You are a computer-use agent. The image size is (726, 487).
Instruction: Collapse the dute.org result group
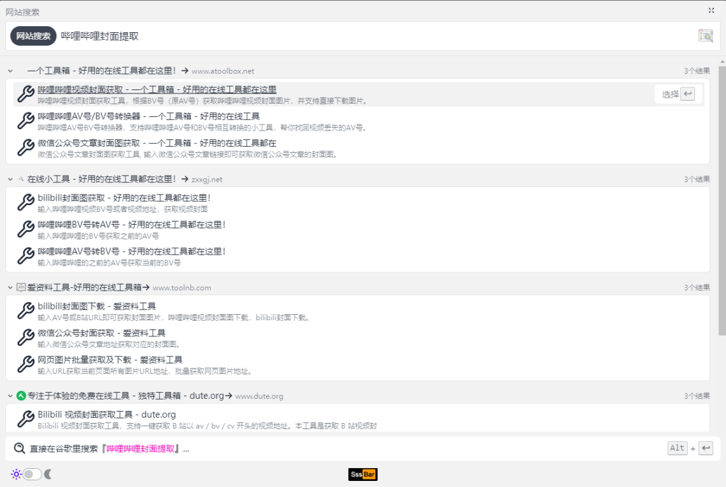10,396
